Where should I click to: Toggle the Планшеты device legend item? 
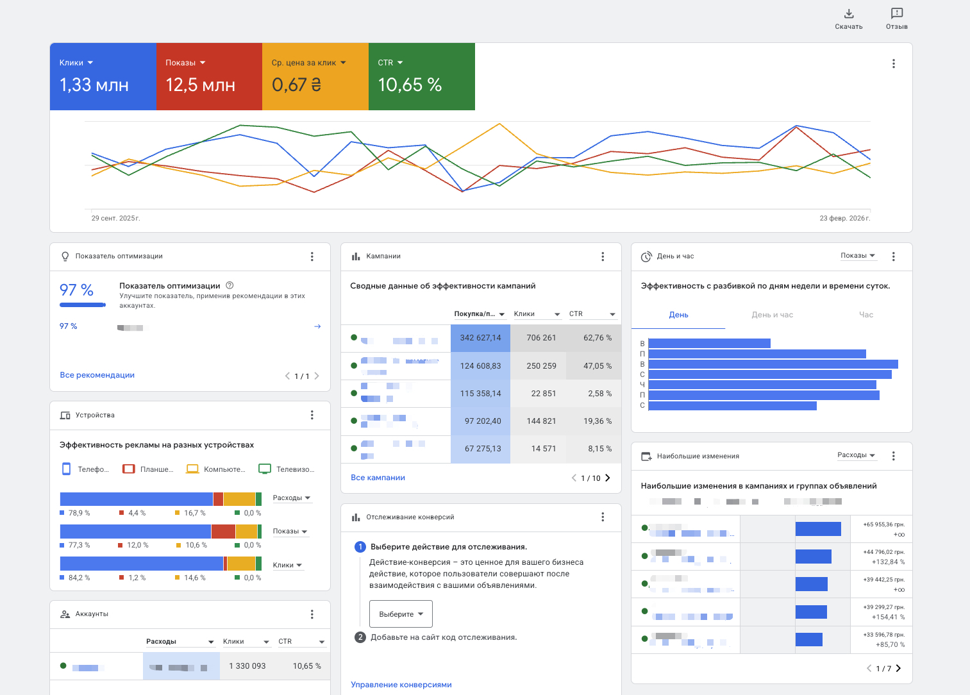148,469
